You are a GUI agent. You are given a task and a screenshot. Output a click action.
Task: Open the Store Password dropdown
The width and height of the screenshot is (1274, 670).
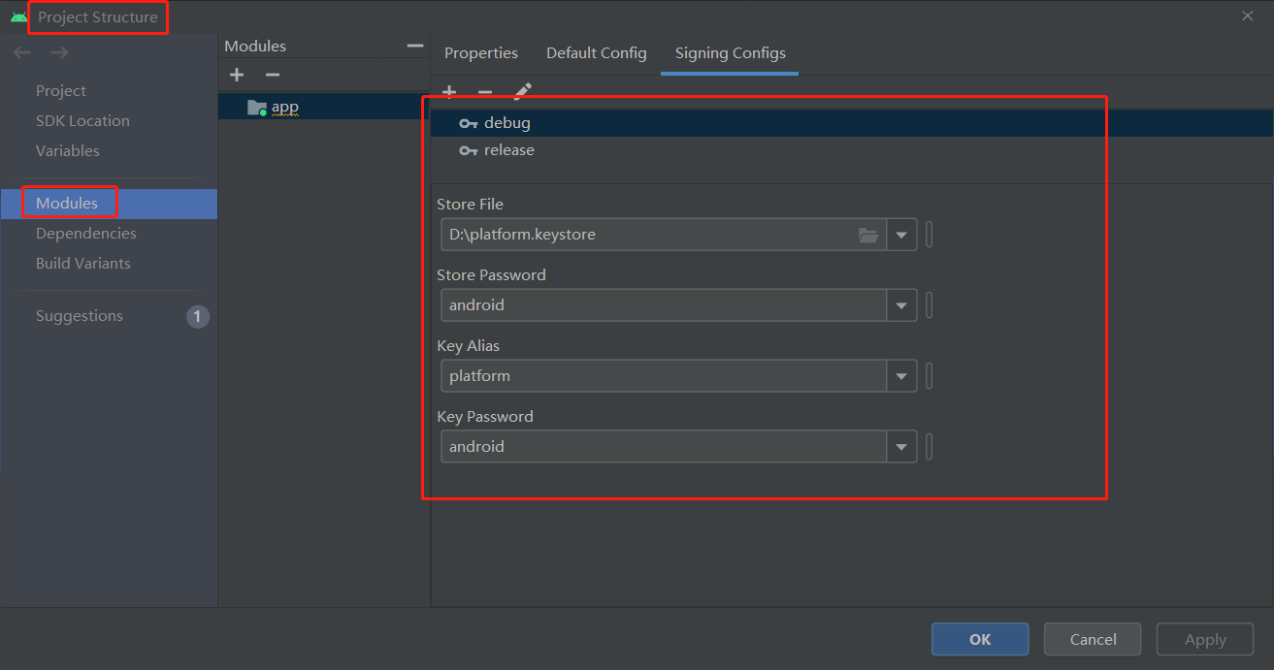click(900, 304)
